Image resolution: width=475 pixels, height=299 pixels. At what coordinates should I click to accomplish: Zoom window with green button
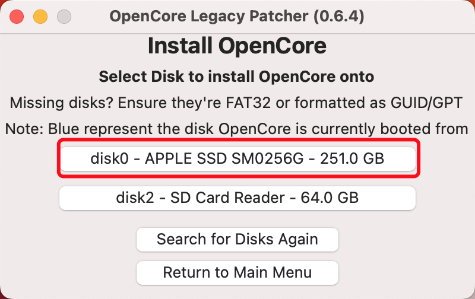[x=64, y=16]
